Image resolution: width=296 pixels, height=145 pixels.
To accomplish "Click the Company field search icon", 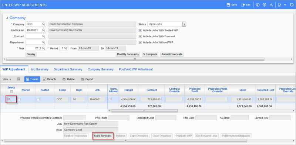I will click(x=44, y=24).
